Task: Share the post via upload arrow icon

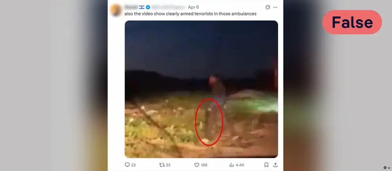Action: [275, 165]
